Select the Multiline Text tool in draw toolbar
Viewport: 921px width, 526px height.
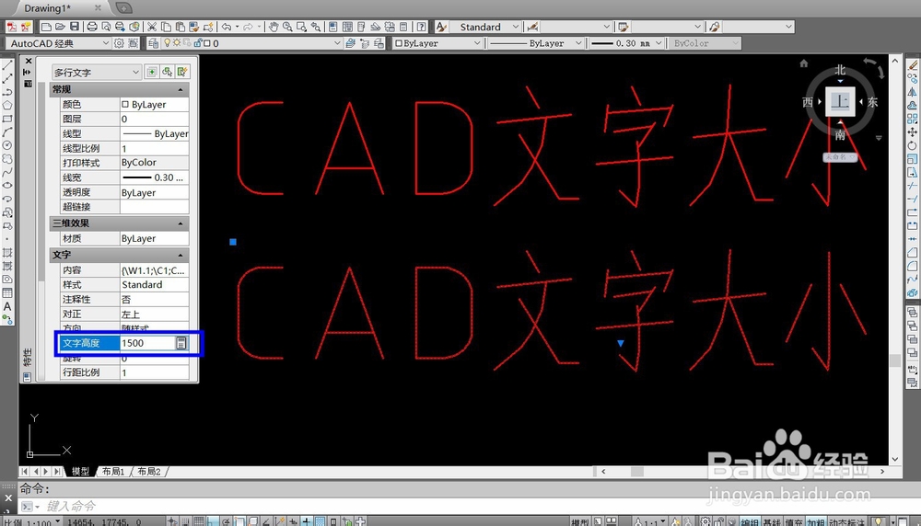pos(7,306)
